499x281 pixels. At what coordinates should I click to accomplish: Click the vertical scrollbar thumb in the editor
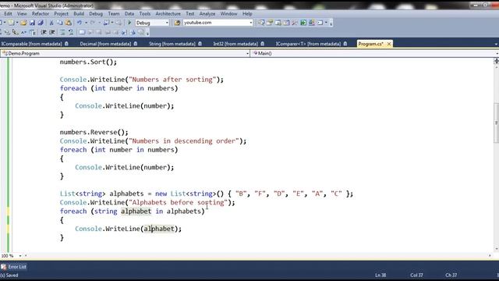point(496,123)
